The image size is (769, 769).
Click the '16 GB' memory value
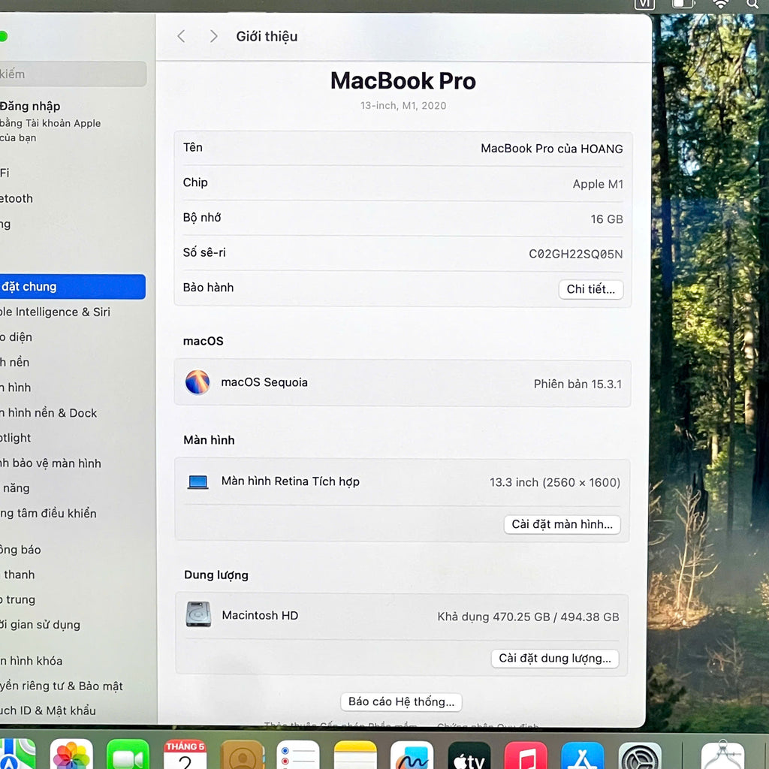pyautogui.click(x=607, y=219)
